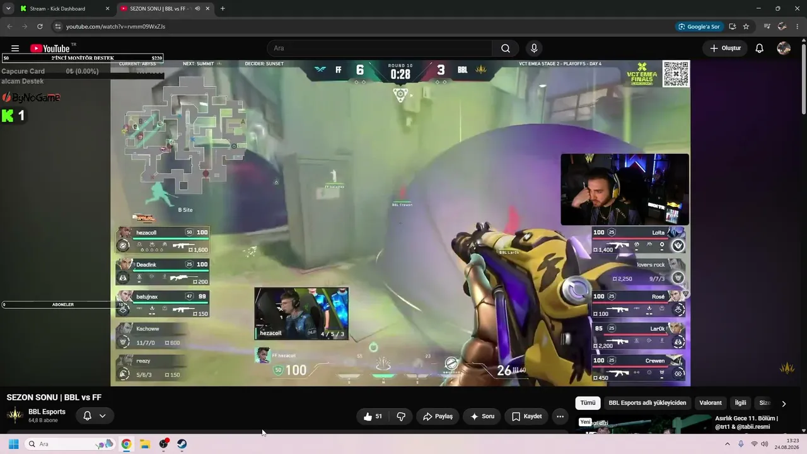
Task: Show hidden system tray icons
Action: tap(728, 444)
